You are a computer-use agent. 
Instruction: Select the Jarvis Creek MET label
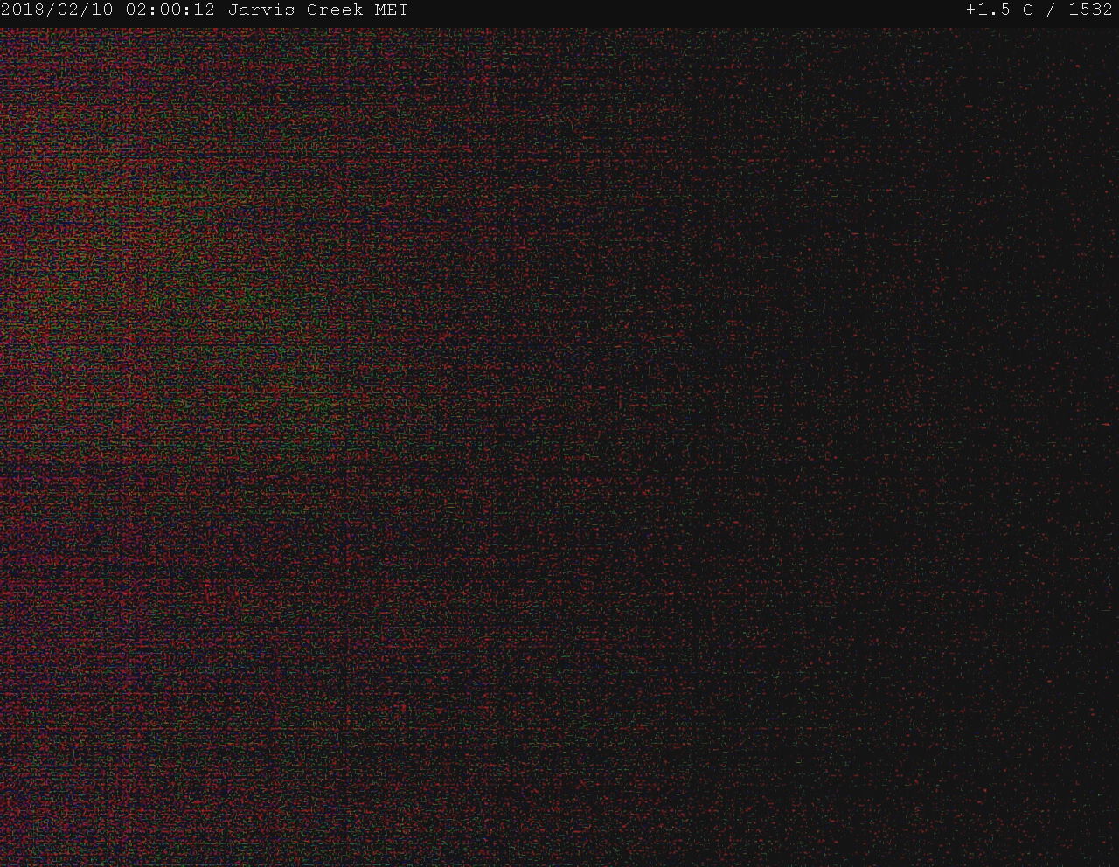(318, 10)
